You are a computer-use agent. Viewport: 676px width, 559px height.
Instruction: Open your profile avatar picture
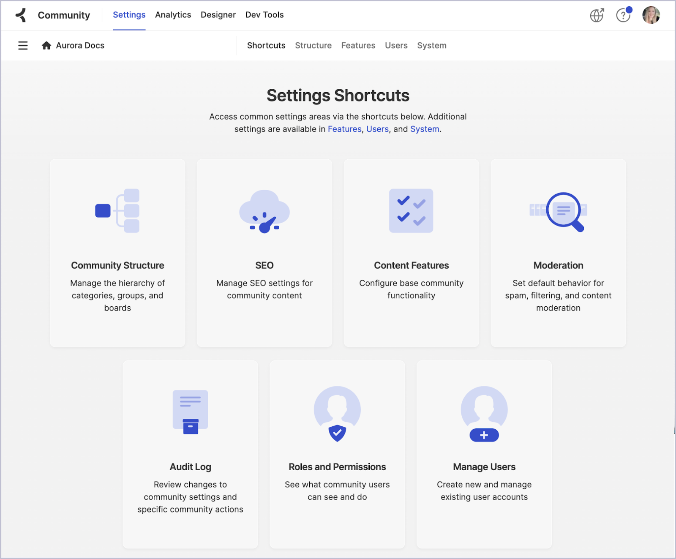click(651, 15)
